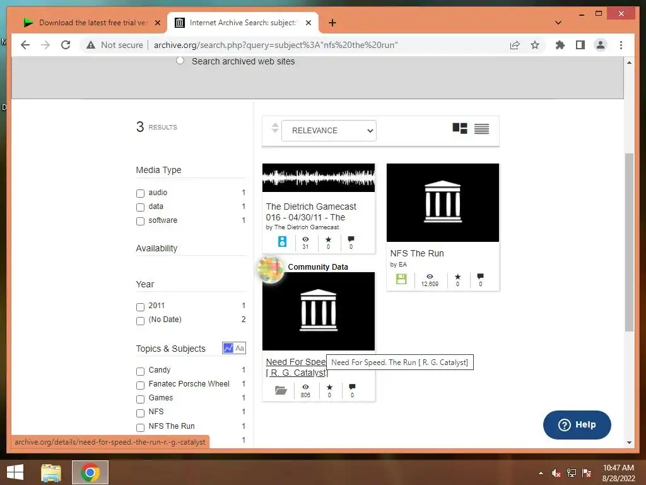The image size is (646, 485).
Task: Click the page vertical scrollbar thumb
Action: (x=629, y=242)
